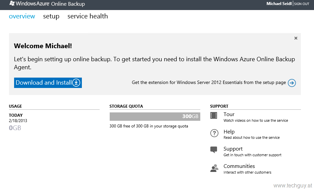Image resolution: width=314 pixels, height=189 pixels.
Task: Click the 2/18/2013 date
Action: click(18, 121)
